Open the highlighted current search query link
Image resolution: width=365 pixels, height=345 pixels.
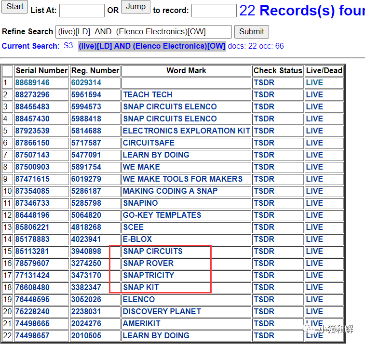pos(152,46)
